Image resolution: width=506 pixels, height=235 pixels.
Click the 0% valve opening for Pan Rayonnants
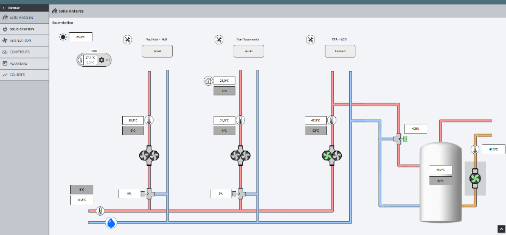(x=221, y=194)
